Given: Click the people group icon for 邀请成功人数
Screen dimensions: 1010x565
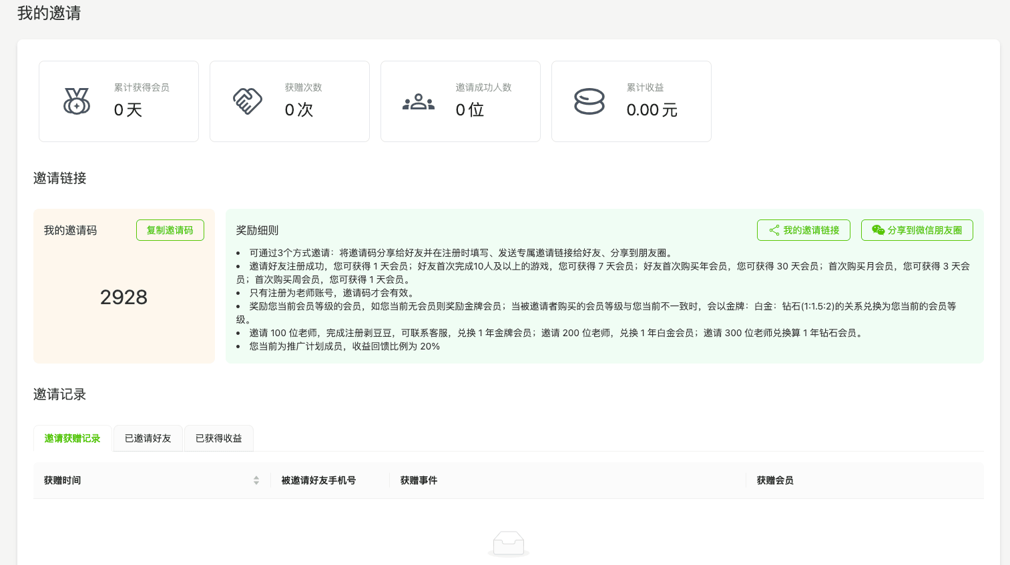Looking at the screenshot, I should click(x=419, y=102).
